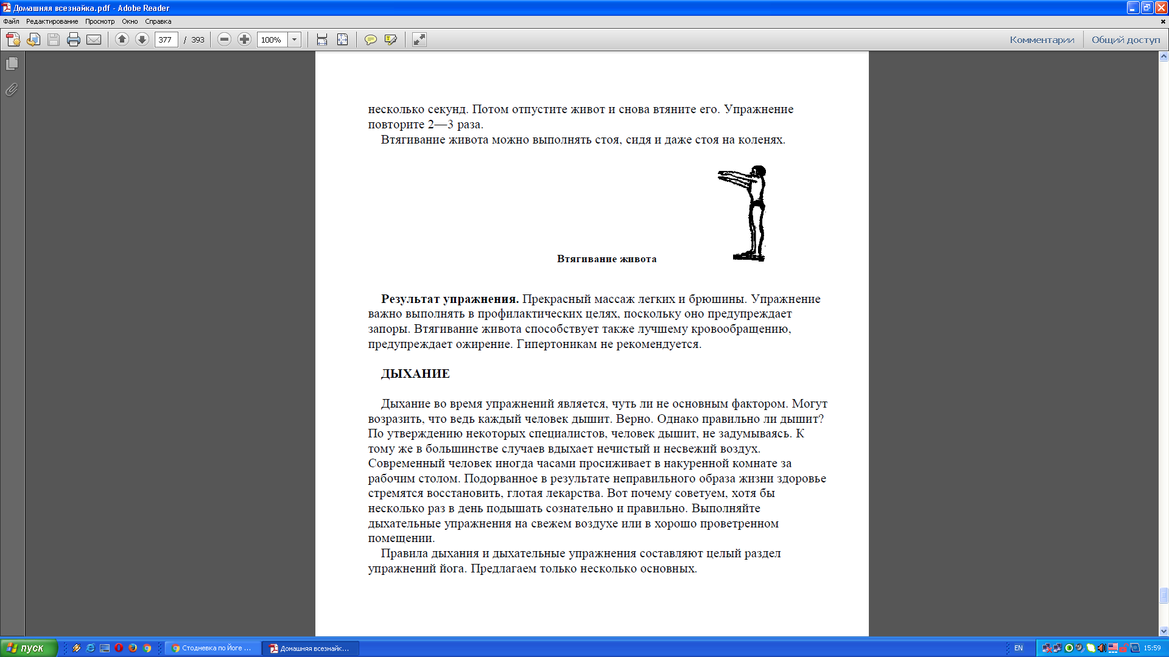Image resolution: width=1169 pixels, height=657 pixels.
Task: Zoom in with plus button
Action: tap(244, 40)
